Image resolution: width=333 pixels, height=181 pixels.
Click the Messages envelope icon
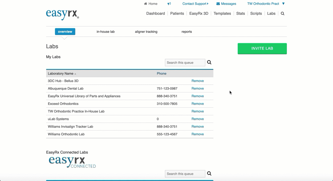[218, 4]
